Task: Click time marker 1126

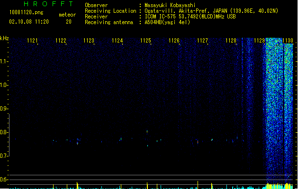Action: (174, 41)
